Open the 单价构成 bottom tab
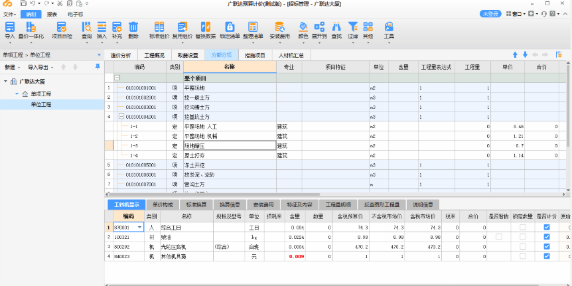572x286 pixels. click(x=163, y=204)
